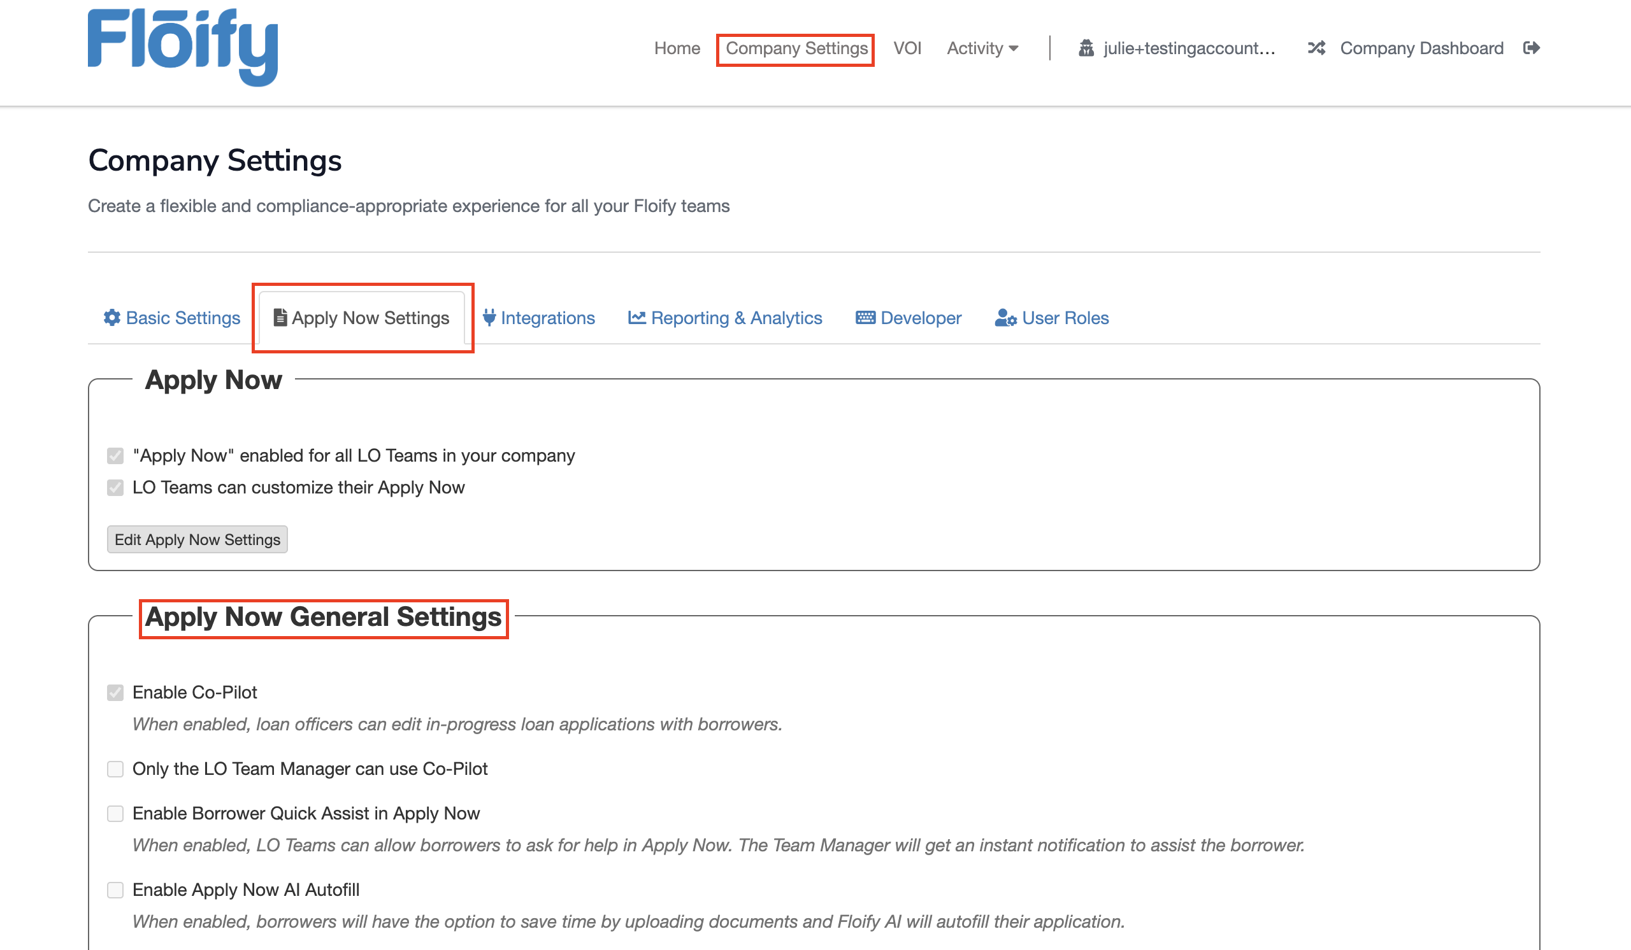Click the user avatar icon near julie+testingaccount
The width and height of the screenshot is (1631, 950).
click(x=1086, y=48)
